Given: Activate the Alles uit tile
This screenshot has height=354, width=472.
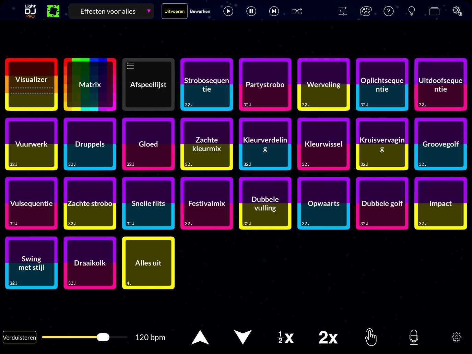Looking at the screenshot, I should (148, 263).
